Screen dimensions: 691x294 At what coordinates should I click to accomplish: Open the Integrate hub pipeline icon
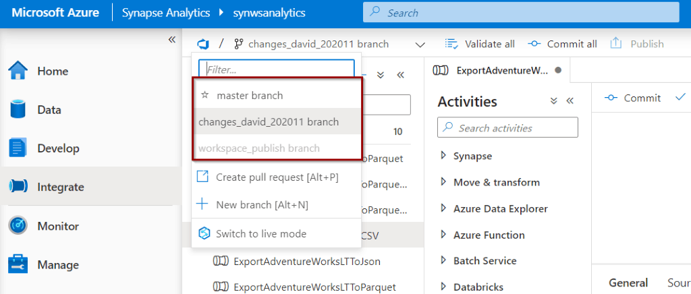[x=18, y=187]
